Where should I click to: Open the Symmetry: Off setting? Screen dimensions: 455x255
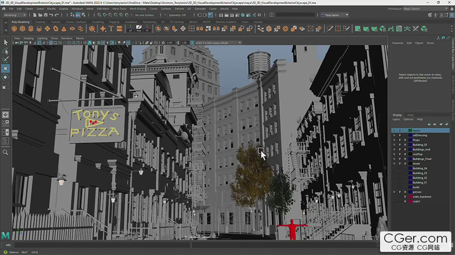click(x=177, y=15)
